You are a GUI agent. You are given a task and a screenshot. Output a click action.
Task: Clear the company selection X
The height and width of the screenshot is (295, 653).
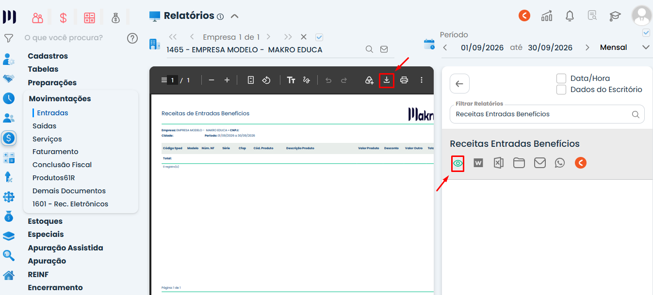[x=304, y=37]
